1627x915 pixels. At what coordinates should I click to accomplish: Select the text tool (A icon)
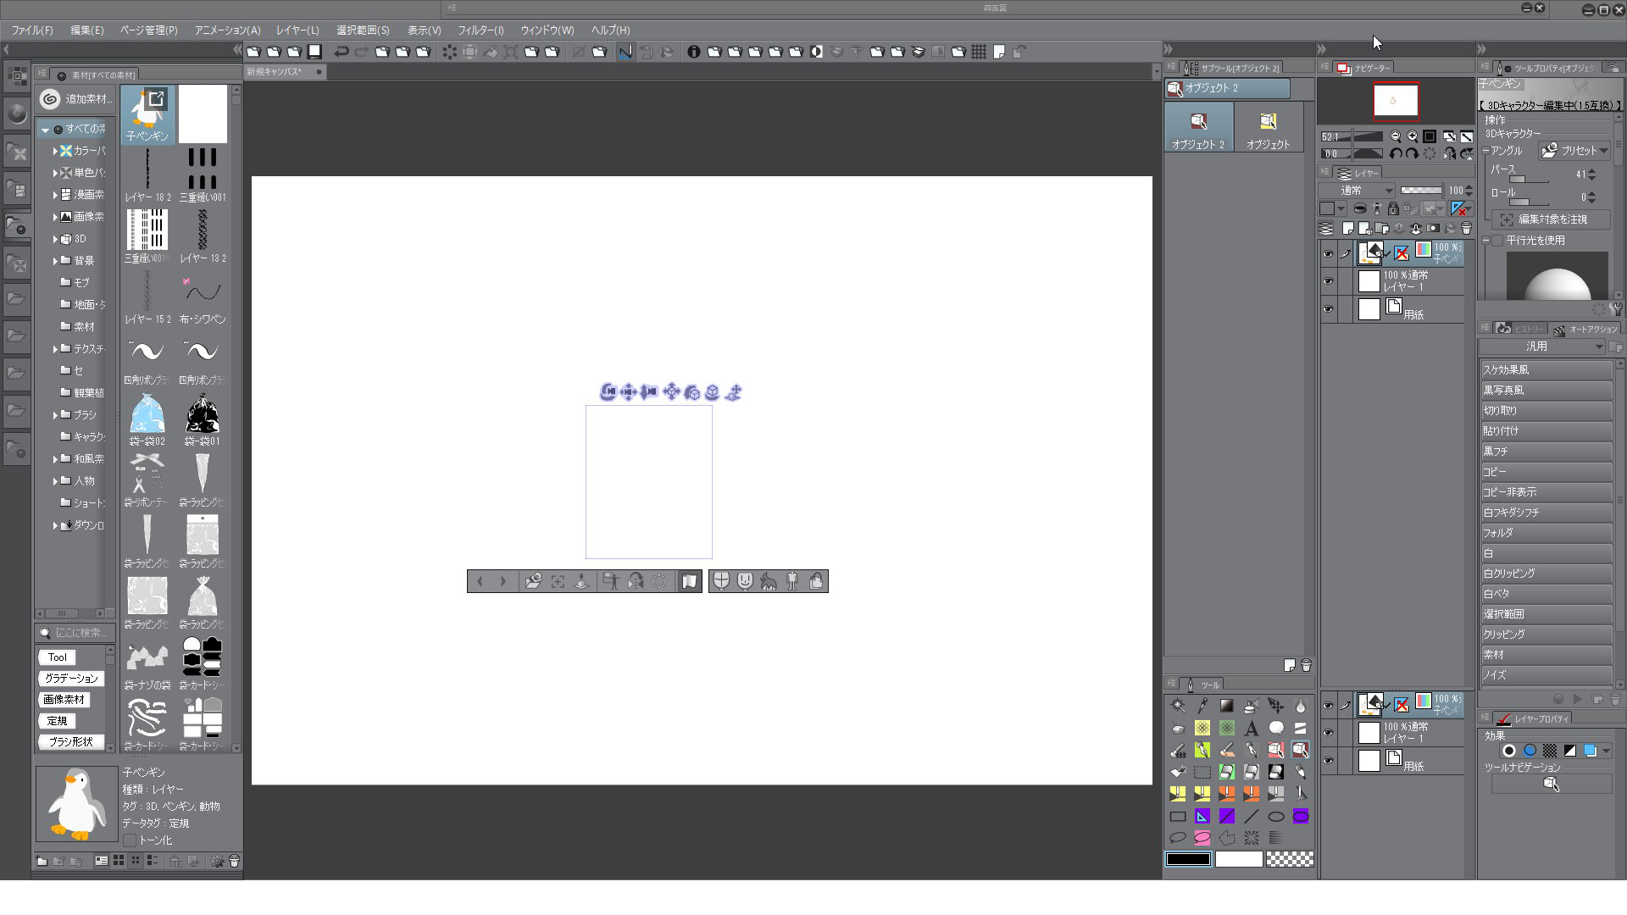[x=1251, y=728]
